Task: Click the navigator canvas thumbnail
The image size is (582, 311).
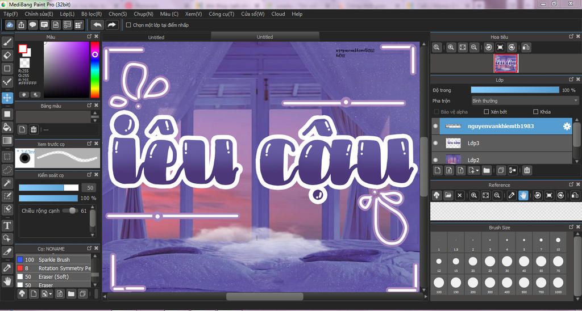Action: point(506,64)
